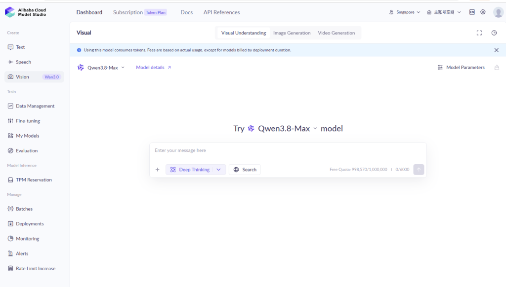Switch to the Image Generation tab
This screenshot has width=506, height=287.
click(x=292, y=33)
